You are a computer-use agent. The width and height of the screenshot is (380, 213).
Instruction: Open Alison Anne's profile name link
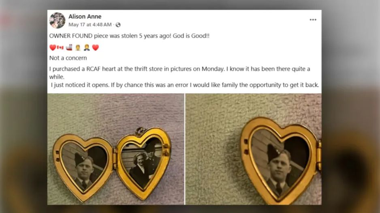85,17
